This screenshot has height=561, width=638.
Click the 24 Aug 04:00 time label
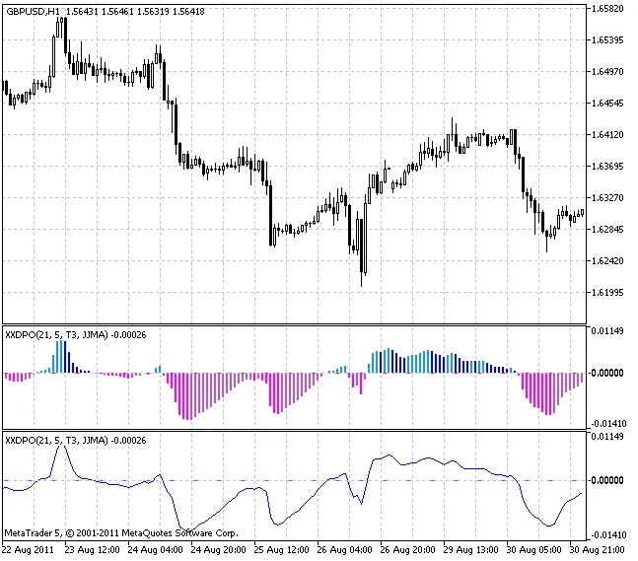156,549
